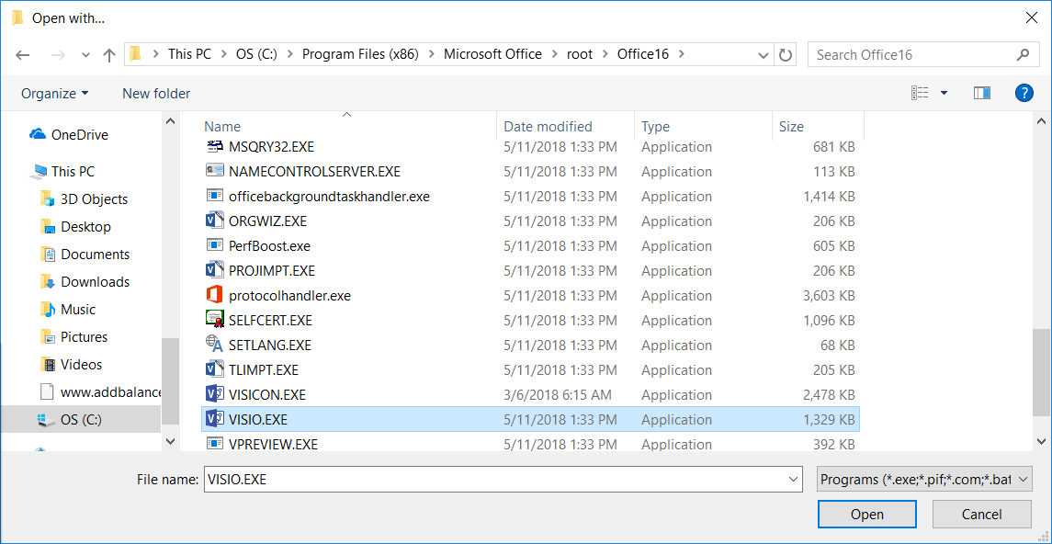
Task: Go up one folder level arrow
Action: (x=109, y=55)
